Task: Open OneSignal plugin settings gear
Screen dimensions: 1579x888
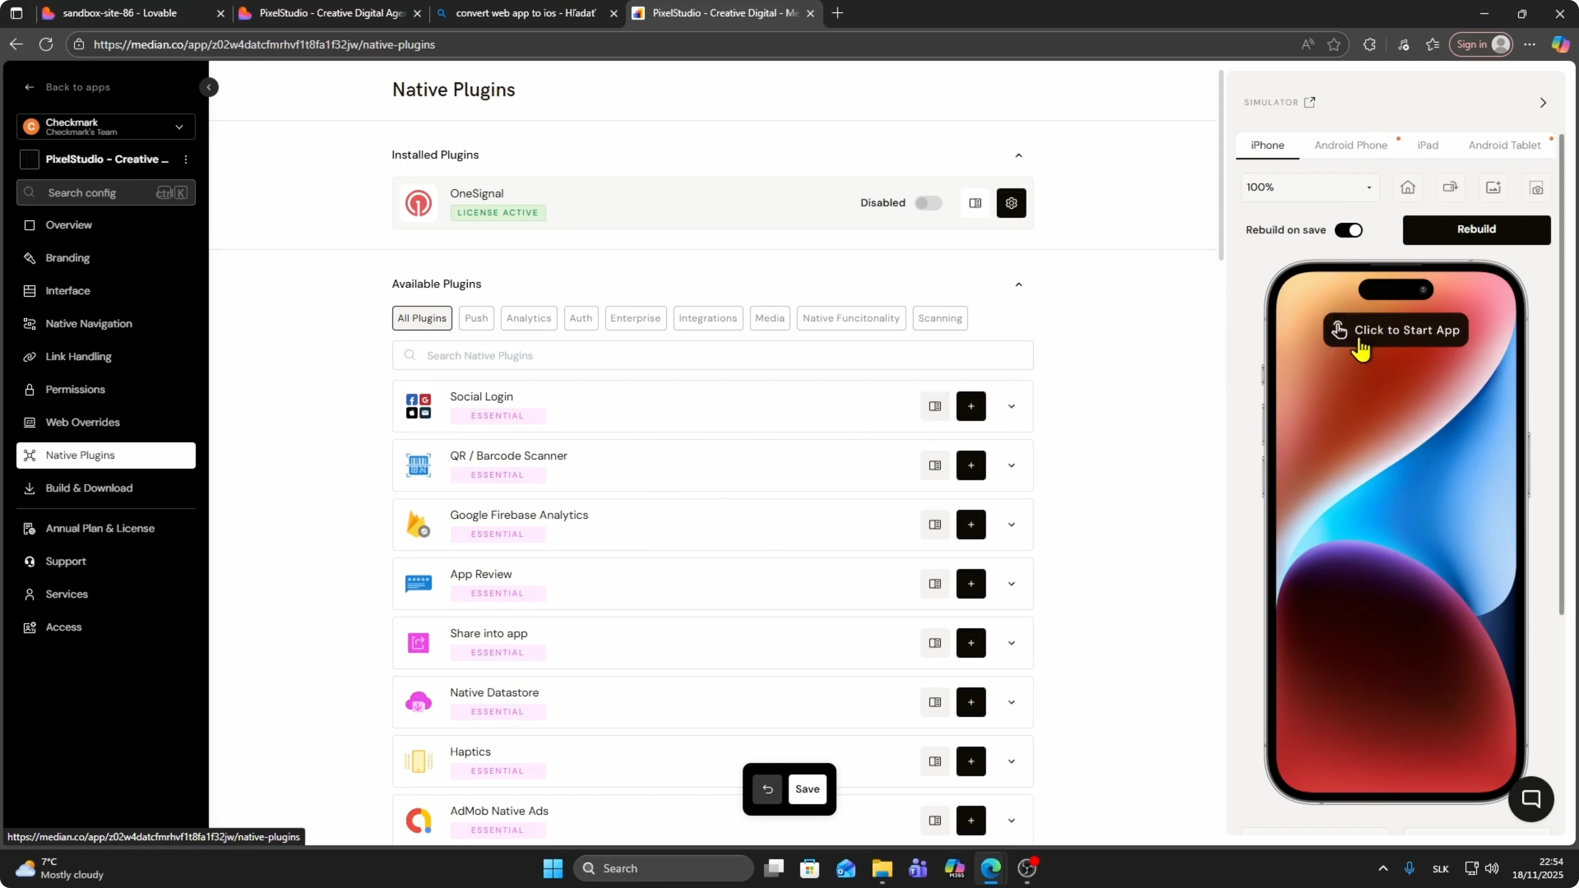Action: (x=1011, y=203)
